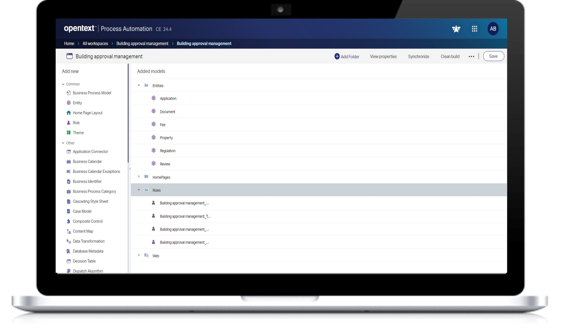Collapse the Common section

63,84
